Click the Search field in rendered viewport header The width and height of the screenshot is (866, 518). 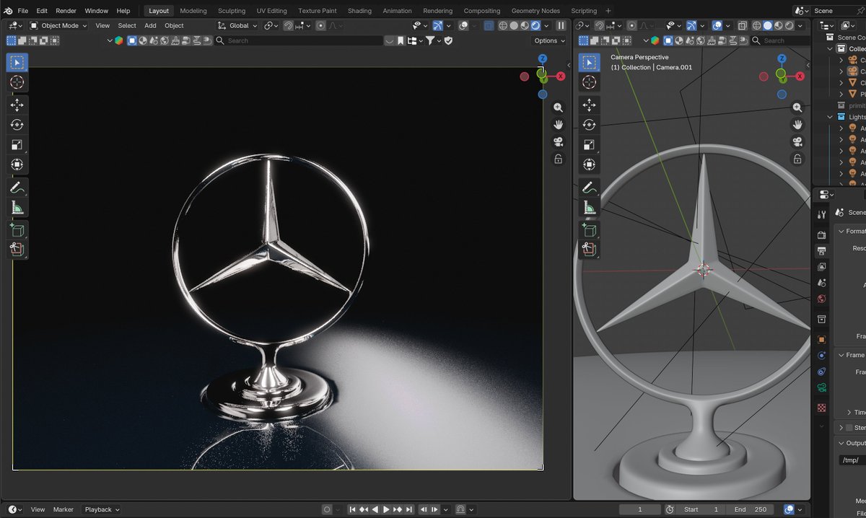coord(299,40)
